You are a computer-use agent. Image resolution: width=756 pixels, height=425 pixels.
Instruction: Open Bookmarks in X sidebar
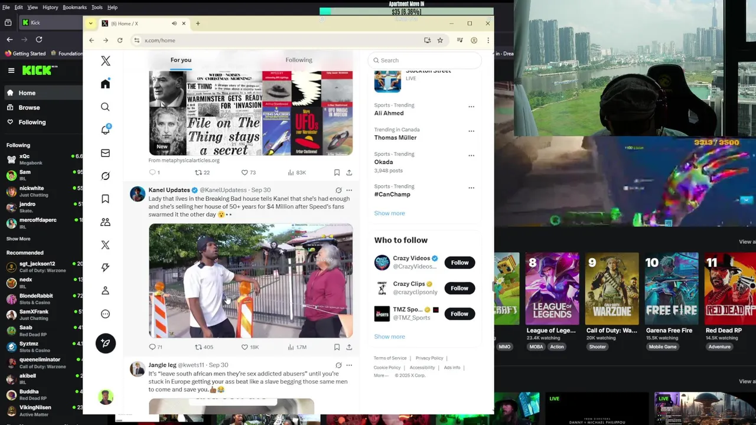point(105,199)
